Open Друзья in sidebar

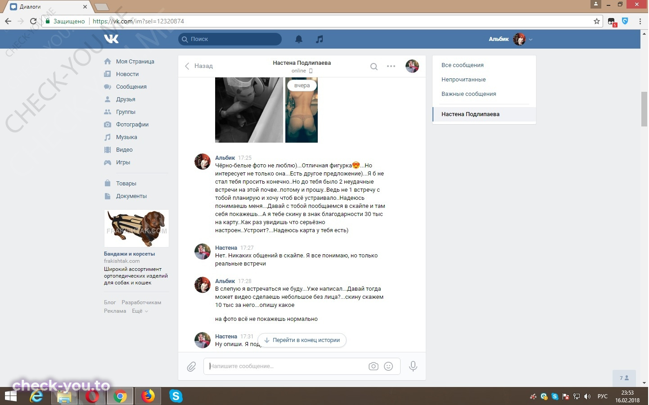tap(126, 99)
